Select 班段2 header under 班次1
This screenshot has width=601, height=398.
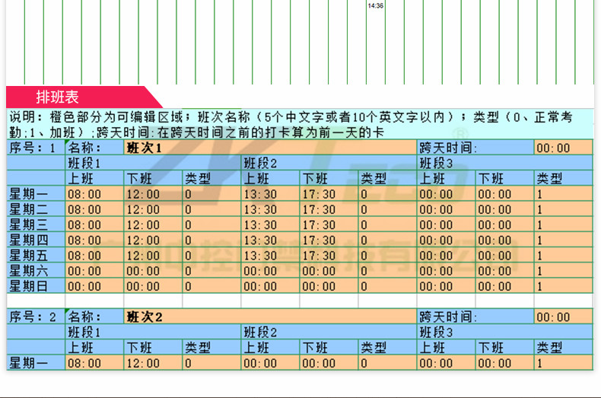(260, 163)
